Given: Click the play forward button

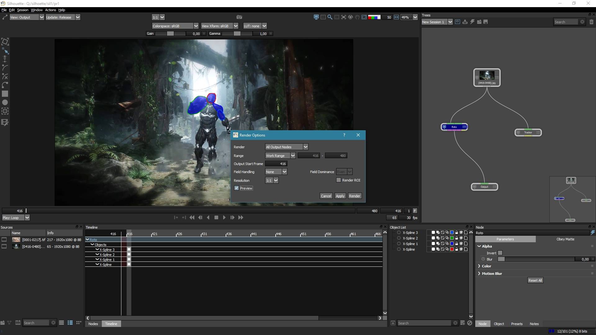Looking at the screenshot, I should click(224, 218).
